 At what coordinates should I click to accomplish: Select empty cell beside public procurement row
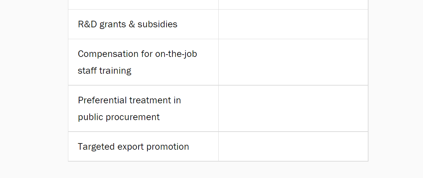293,109
